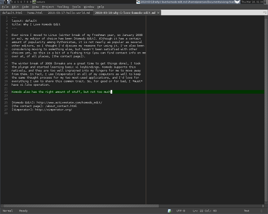This screenshot has height=214, width=268.
Task: Click the Ln: 22 Col: 60 position indicator
Action: [x=205, y=211]
